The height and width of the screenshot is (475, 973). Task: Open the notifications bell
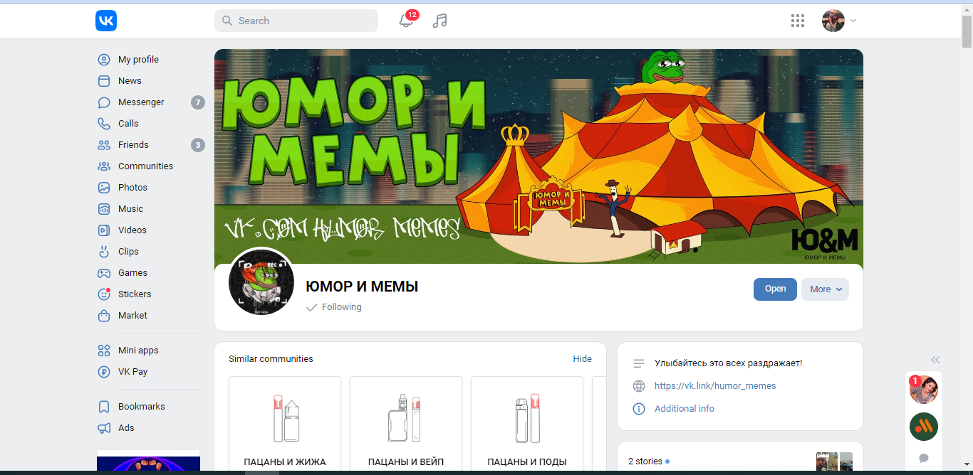406,21
